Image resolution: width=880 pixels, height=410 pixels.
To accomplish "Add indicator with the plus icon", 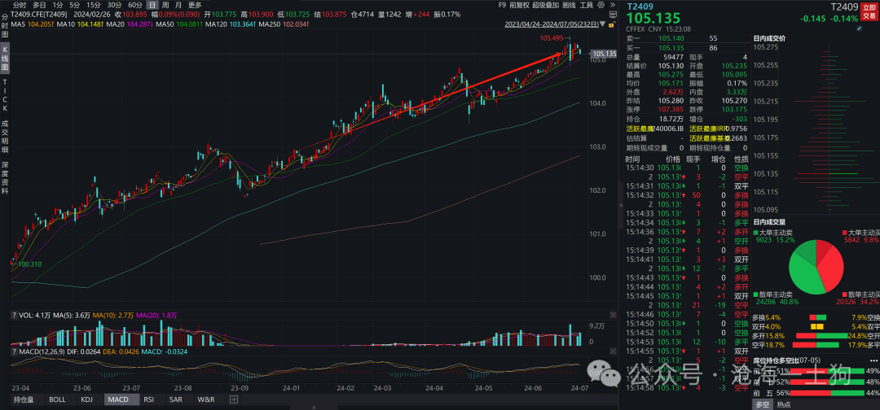I will click(234, 399).
